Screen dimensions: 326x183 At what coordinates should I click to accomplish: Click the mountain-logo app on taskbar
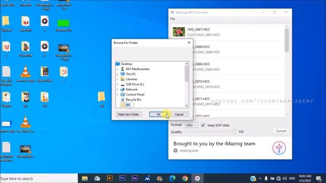click(x=147, y=178)
